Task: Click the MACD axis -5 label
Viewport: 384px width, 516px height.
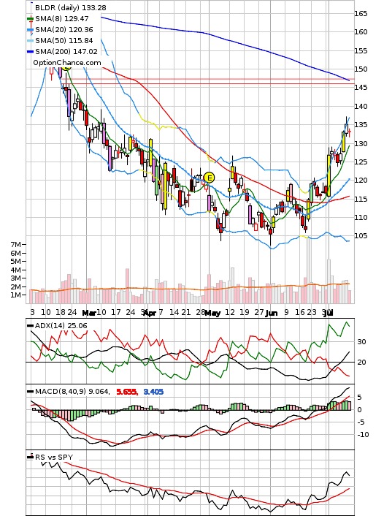Action: pos(361,422)
